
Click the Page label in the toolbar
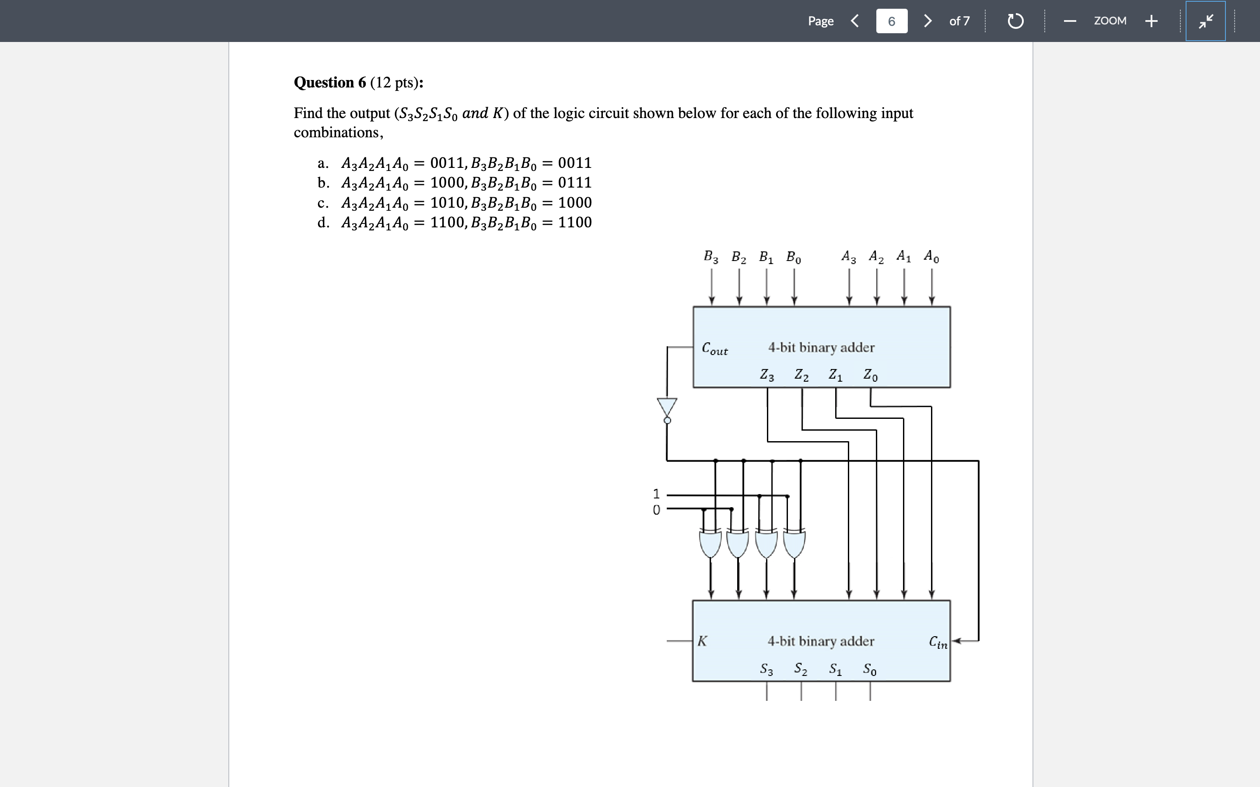pyautogui.click(x=821, y=21)
